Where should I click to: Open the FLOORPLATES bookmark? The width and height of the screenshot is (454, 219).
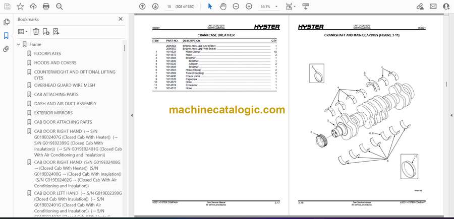pos(47,54)
